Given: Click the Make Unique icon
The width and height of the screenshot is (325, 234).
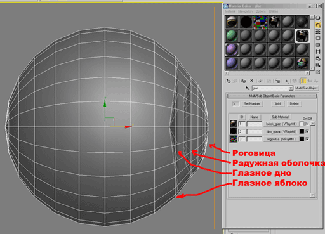Looking at the screenshot, I should click(269, 81).
